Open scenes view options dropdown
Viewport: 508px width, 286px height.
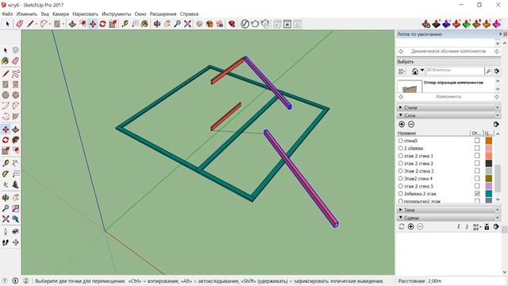click(x=476, y=227)
